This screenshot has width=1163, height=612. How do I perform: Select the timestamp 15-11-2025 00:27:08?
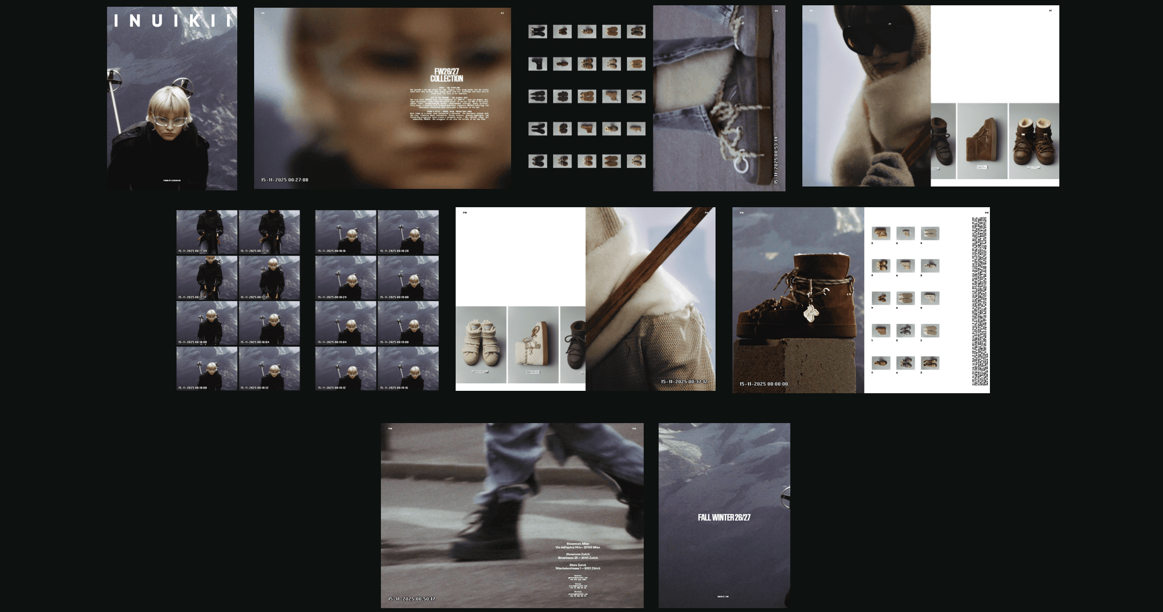pos(284,180)
